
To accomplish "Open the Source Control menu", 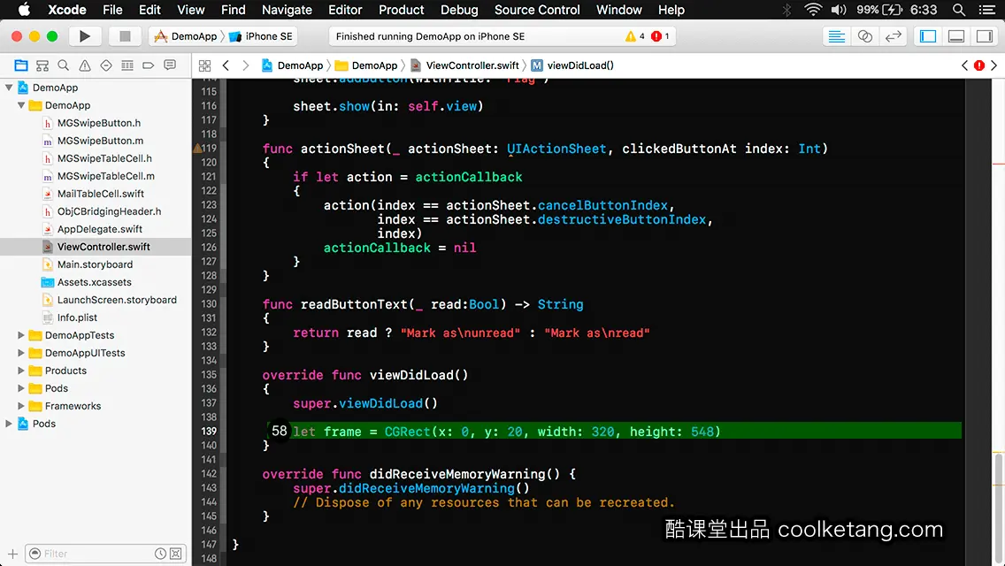I will point(537,10).
